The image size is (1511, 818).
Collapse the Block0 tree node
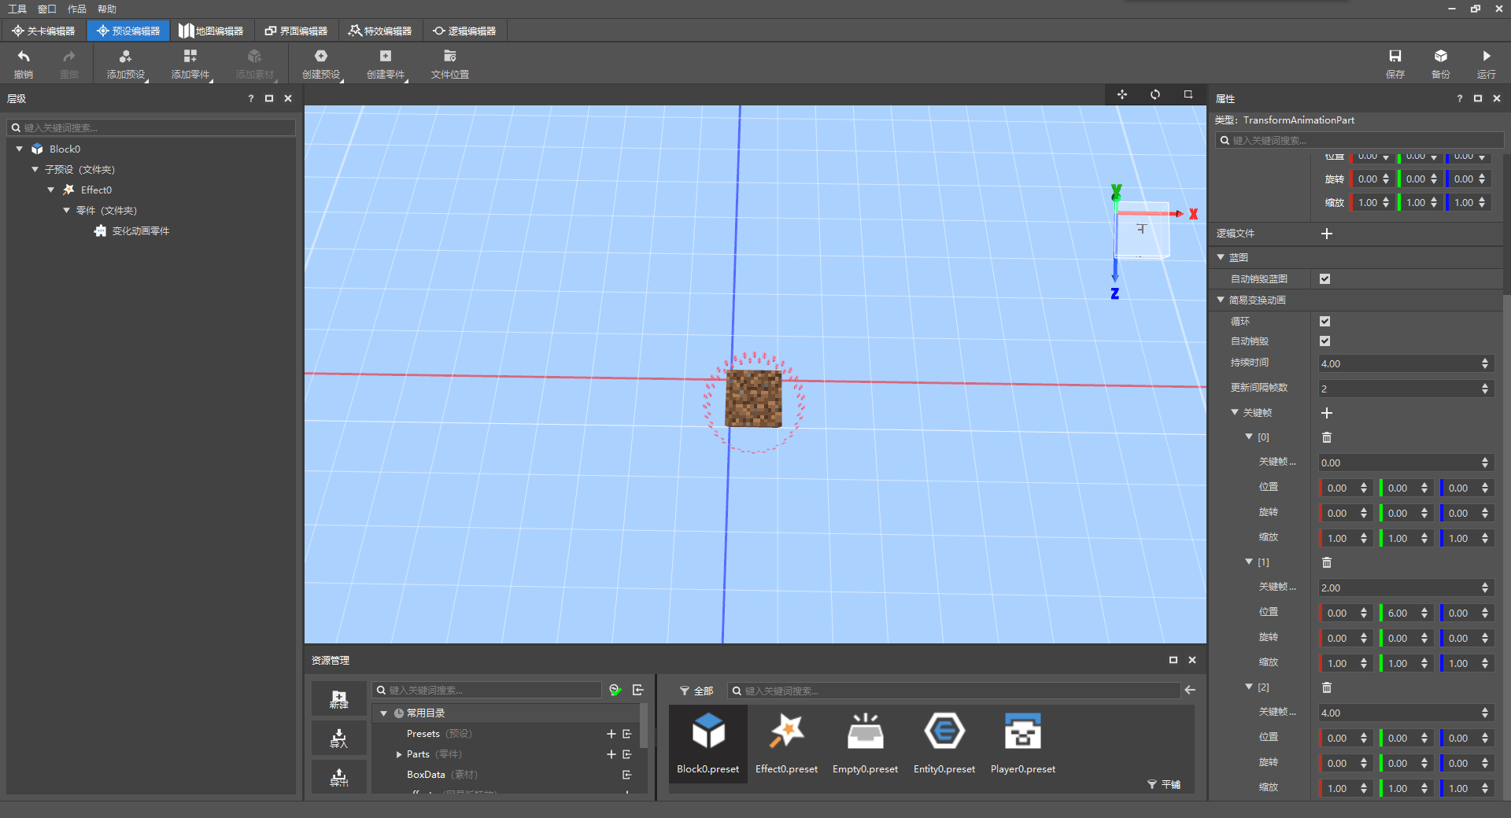[20, 149]
